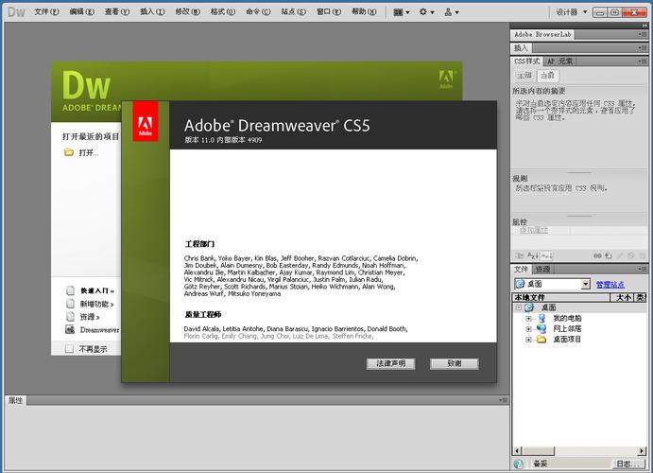This screenshot has width=653, height=473.
Task: Expand the 网上邻居 tree node
Action: point(529,329)
